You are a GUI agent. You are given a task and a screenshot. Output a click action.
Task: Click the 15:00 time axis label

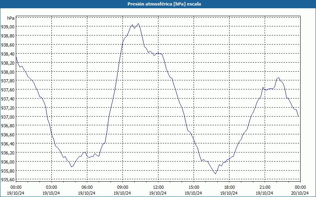click(x=194, y=188)
